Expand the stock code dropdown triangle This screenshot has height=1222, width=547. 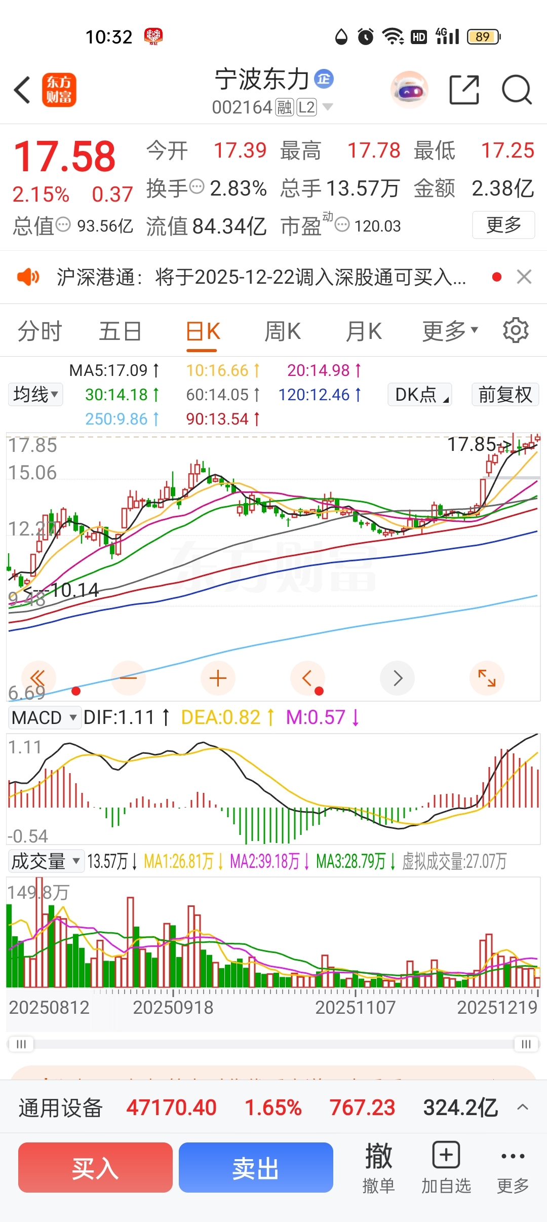pyautogui.click(x=328, y=107)
